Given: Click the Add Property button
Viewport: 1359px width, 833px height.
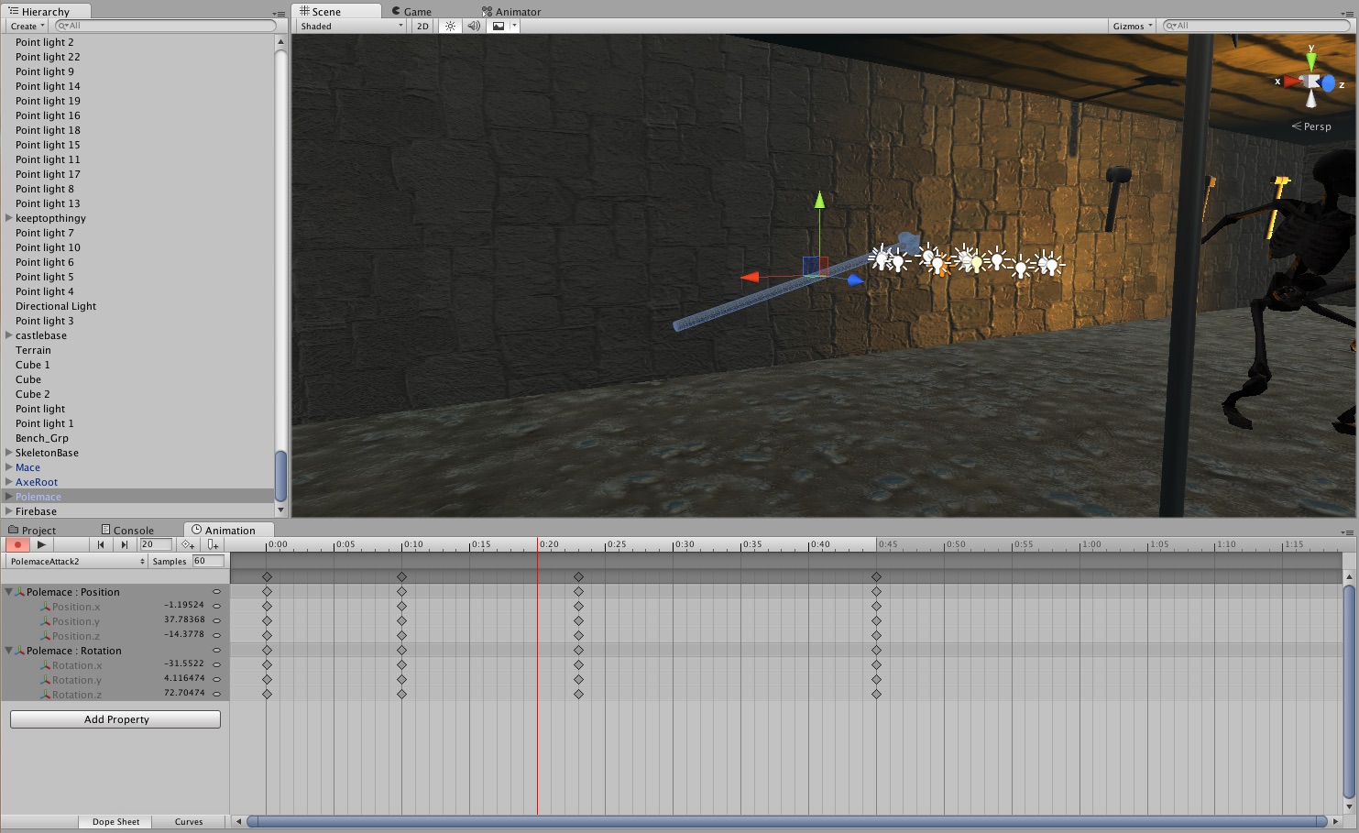Looking at the screenshot, I should click(x=115, y=719).
